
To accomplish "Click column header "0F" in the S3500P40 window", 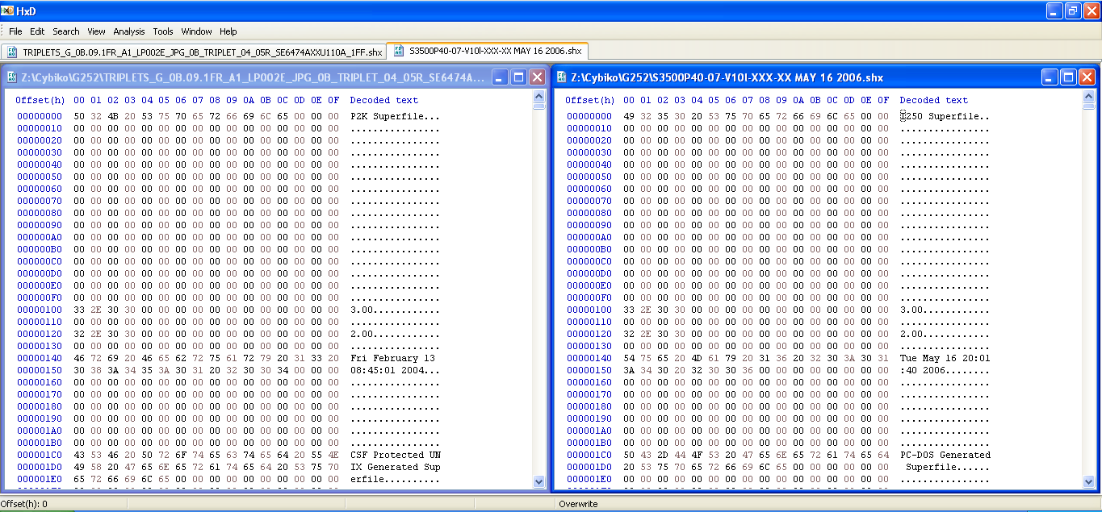I will click(883, 100).
